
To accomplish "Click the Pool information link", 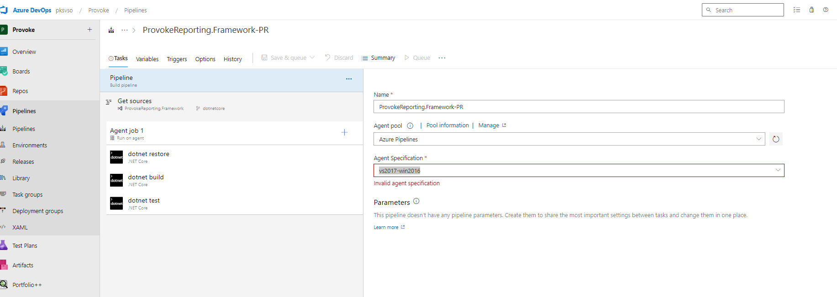I will coord(447,125).
